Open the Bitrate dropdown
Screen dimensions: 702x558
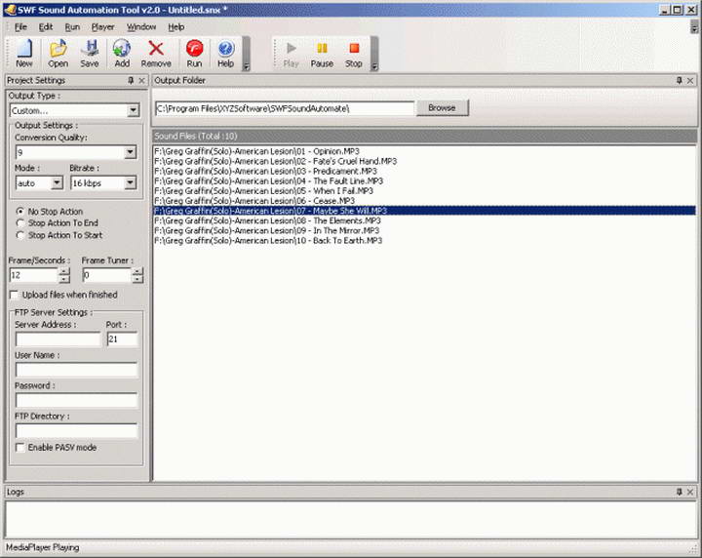tap(131, 182)
